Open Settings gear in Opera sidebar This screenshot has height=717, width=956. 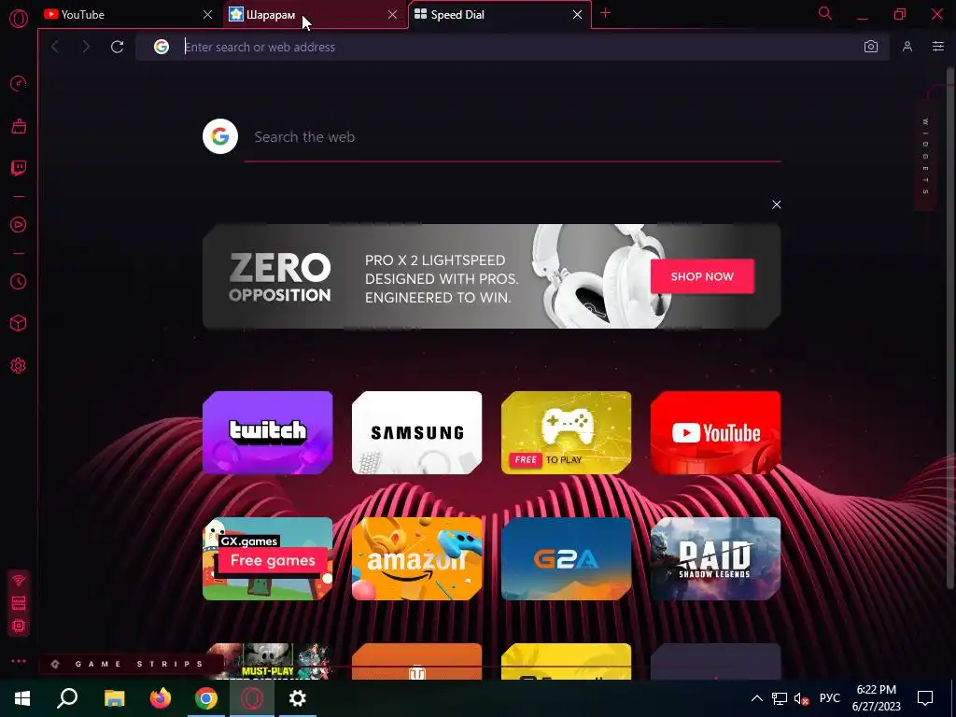tap(19, 365)
